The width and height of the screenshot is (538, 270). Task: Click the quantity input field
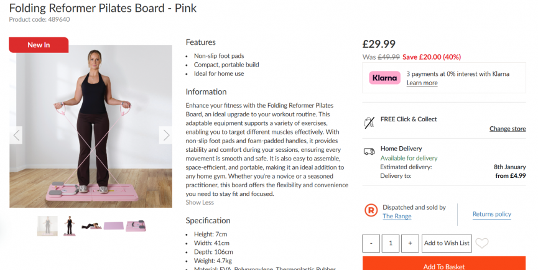tap(391, 243)
